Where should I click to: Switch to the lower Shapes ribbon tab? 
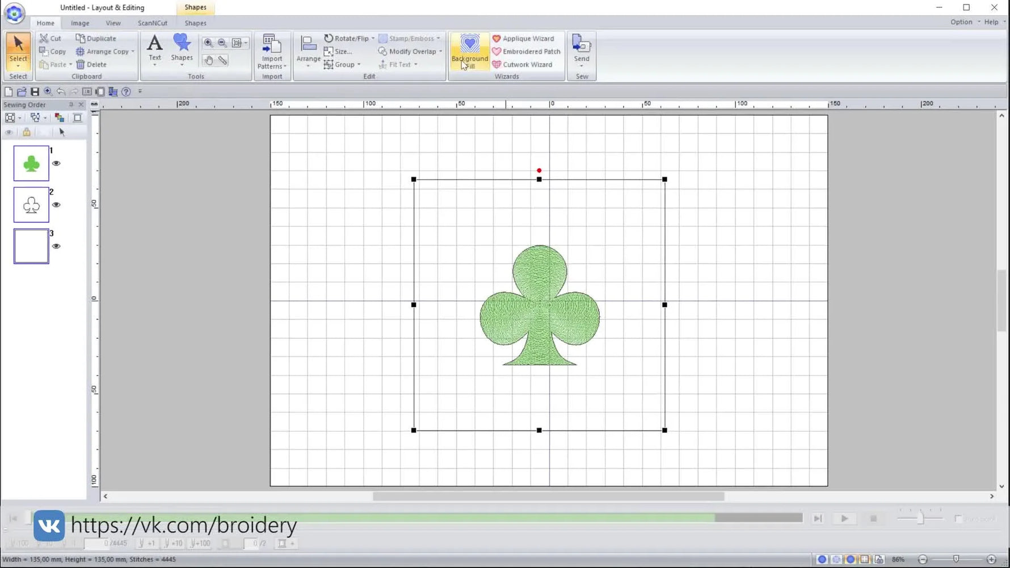(x=195, y=23)
